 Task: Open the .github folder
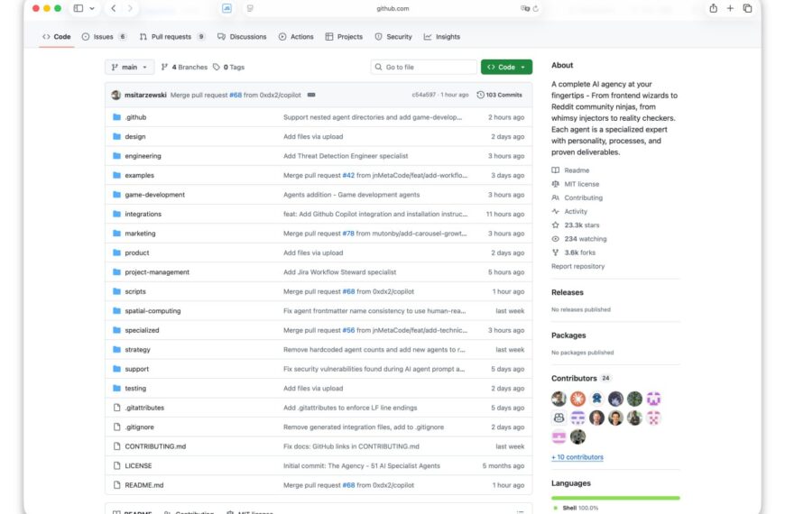coord(135,117)
